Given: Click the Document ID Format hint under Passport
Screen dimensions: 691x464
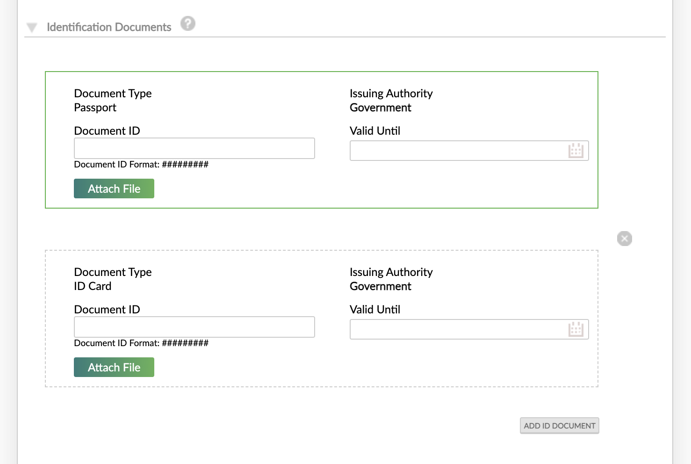Looking at the screenshot, I should pyautogui.click(x=141, y=164).
